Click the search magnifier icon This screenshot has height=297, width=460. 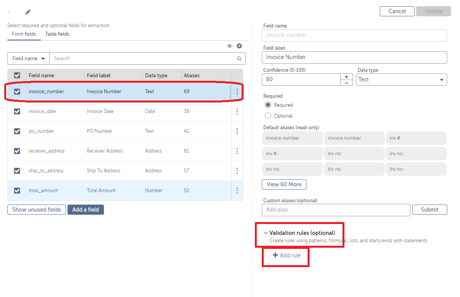[x=239, y=59]
